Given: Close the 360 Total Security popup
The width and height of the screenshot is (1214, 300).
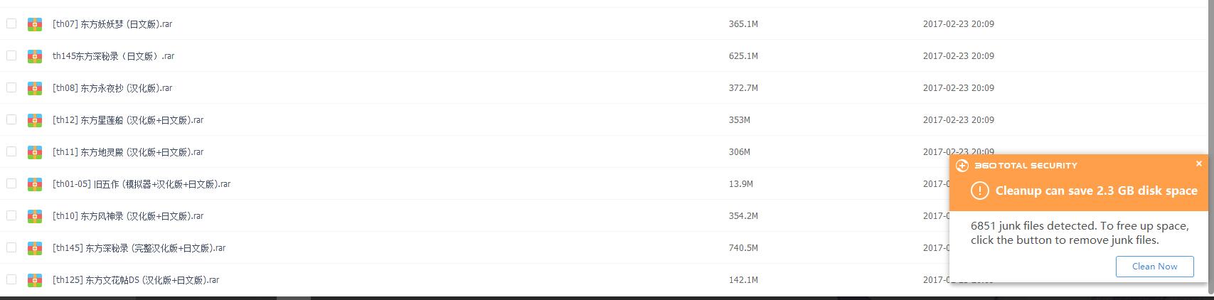Looking at the screenshot, I should click(x=1198, y=164).
